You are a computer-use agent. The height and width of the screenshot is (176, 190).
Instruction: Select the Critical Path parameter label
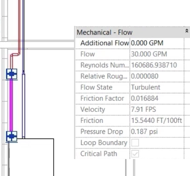pos(99,154)
